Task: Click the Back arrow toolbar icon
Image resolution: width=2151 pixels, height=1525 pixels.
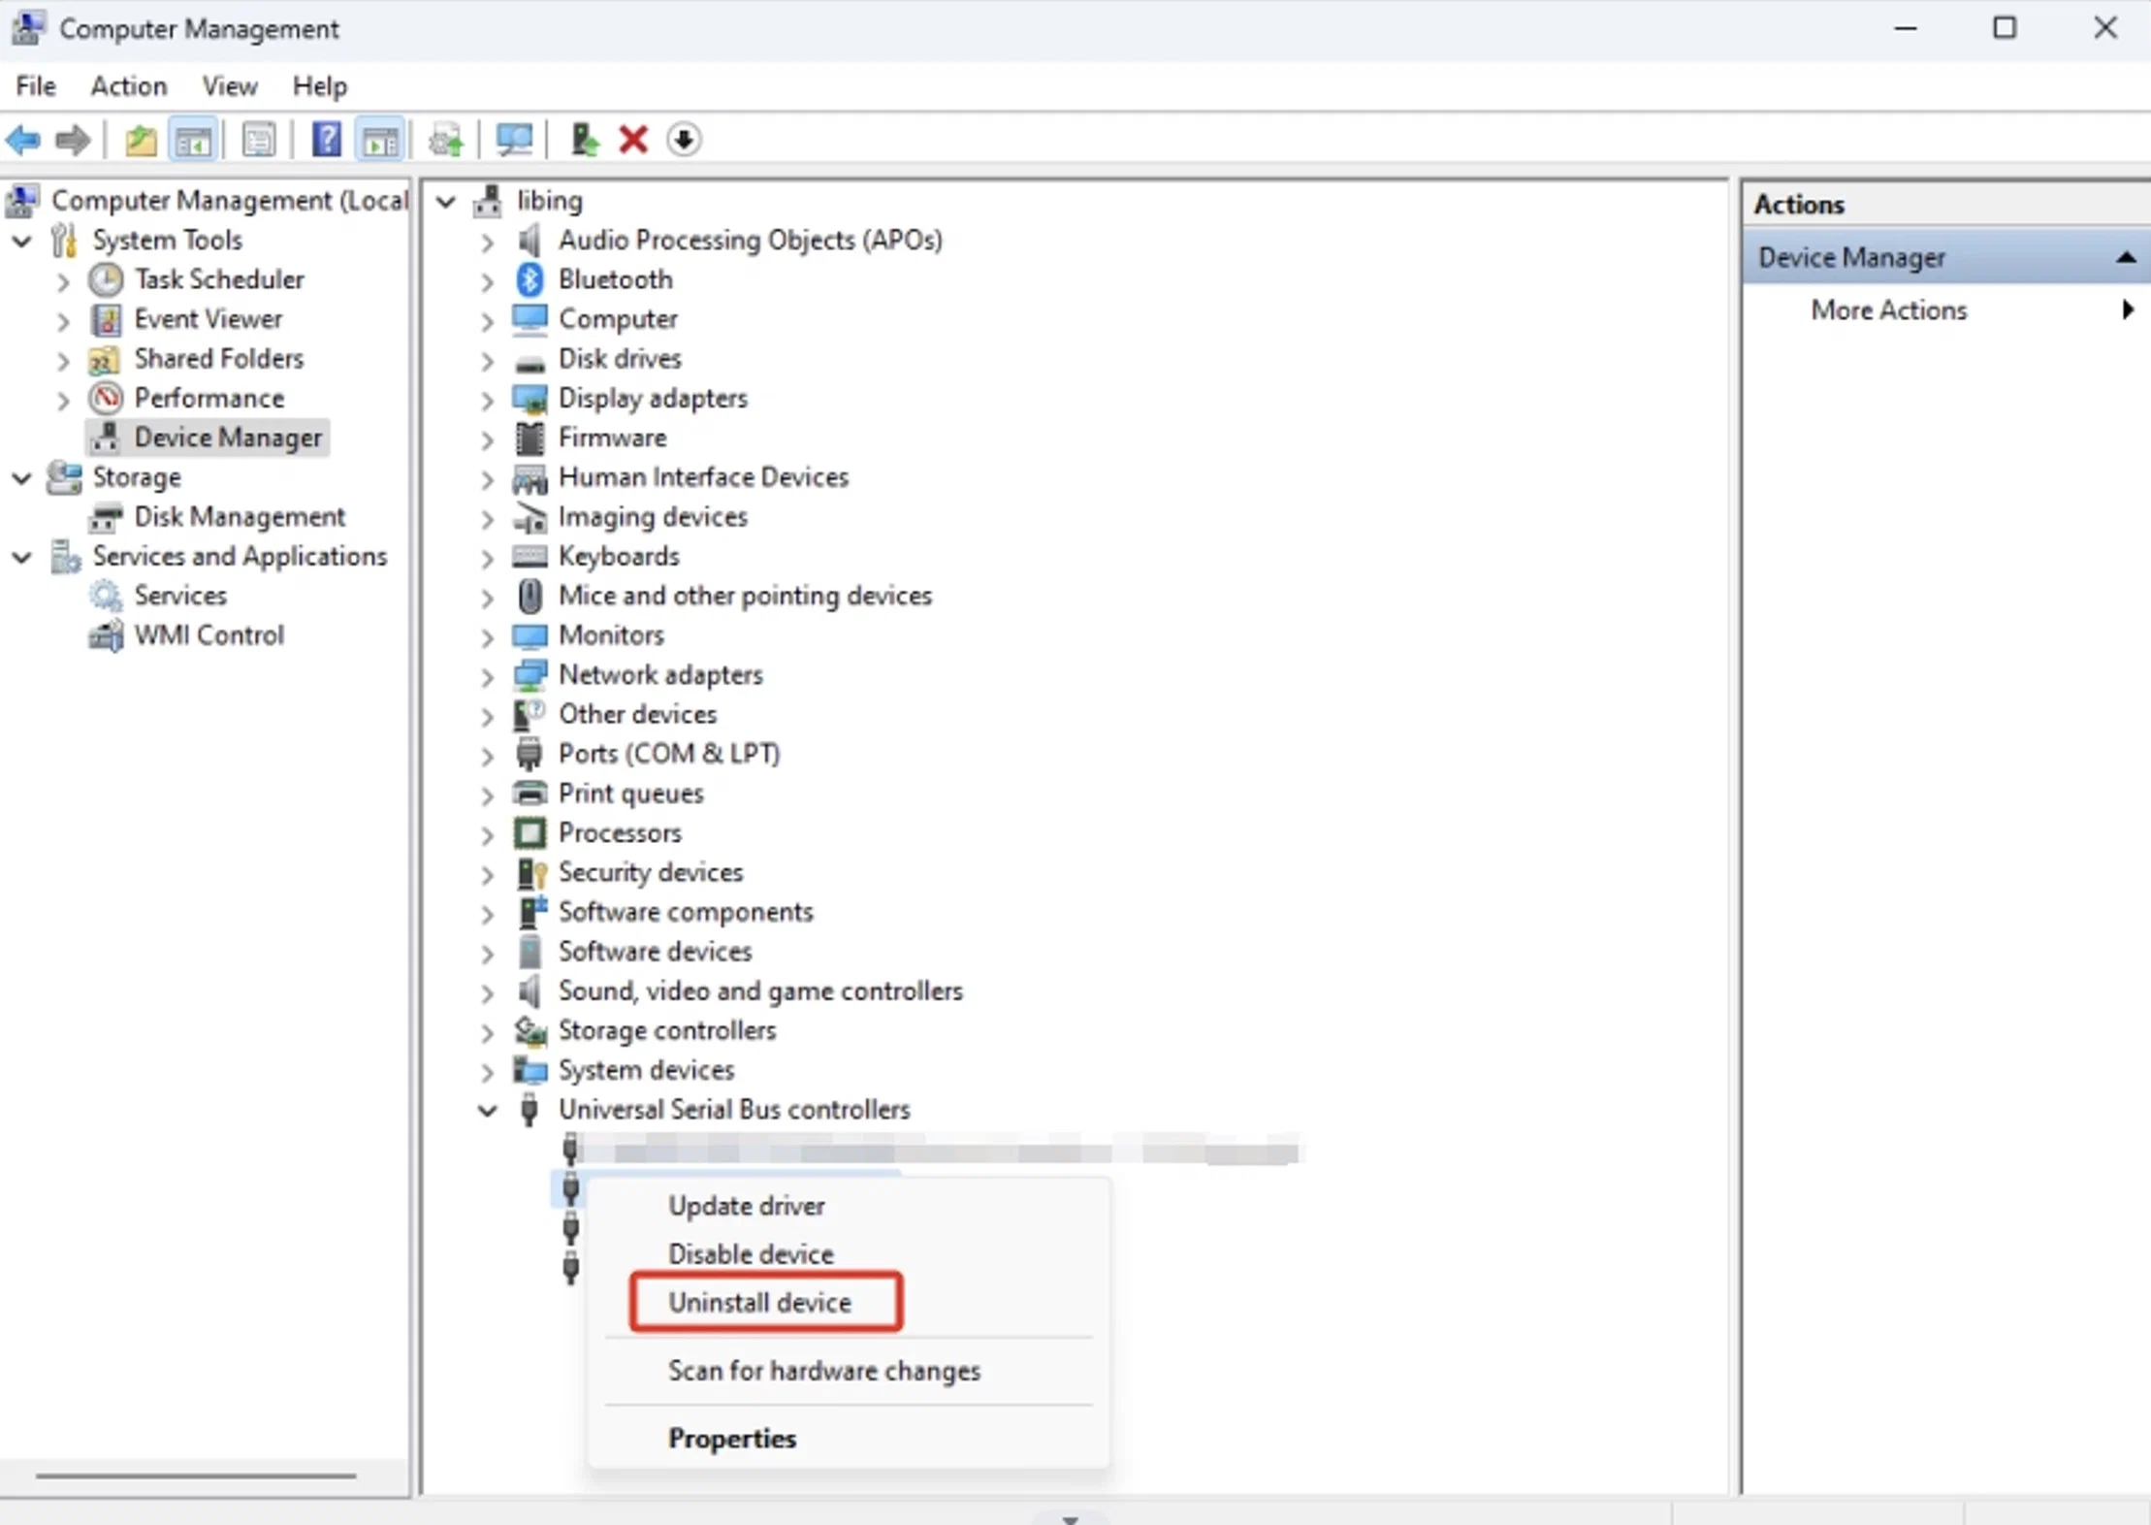Action: click(x=23, y=141)
